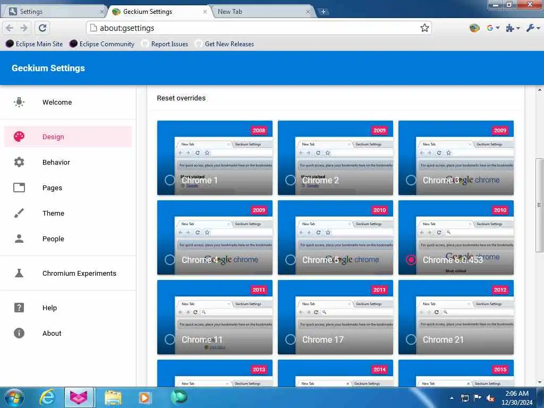
Task: Select the Chrome 5 radio button
Action: (x=291, y=259)
